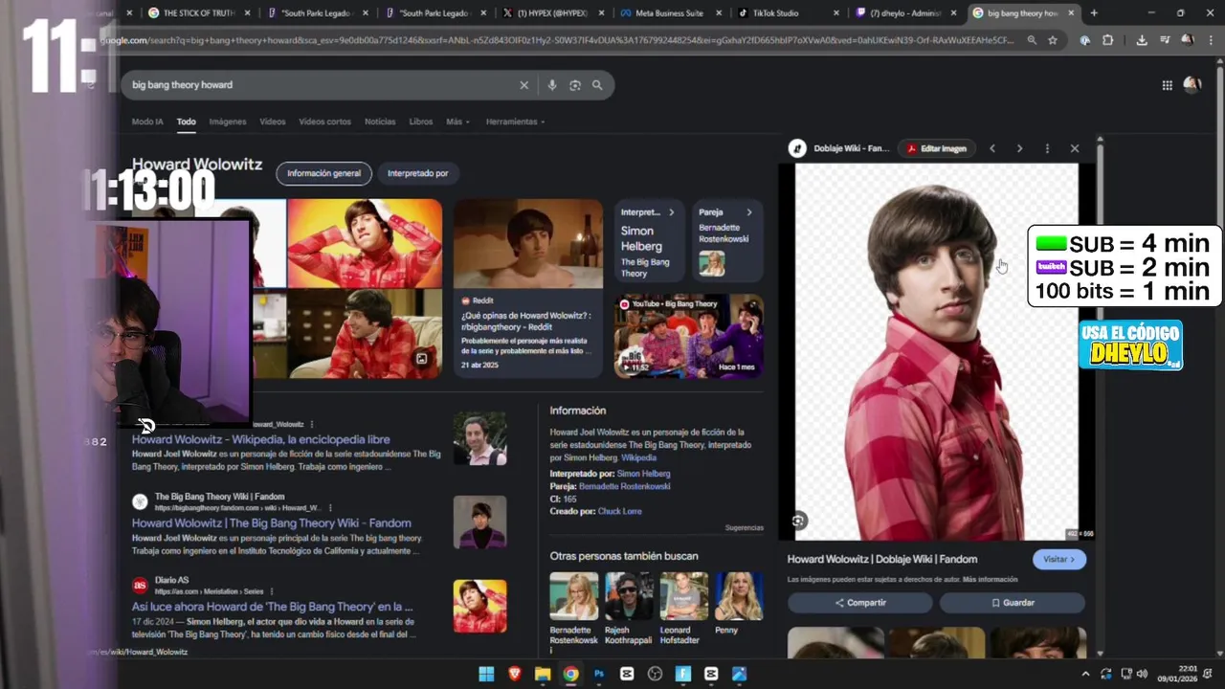Open image preview more options menu

[x=1047, y=148]
